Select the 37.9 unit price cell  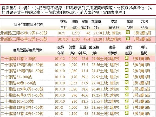85,83
